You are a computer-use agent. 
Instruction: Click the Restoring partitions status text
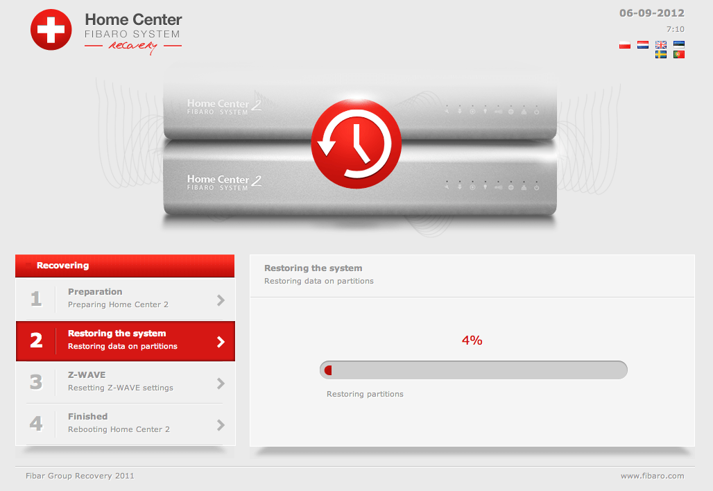[x=365, y=394]
